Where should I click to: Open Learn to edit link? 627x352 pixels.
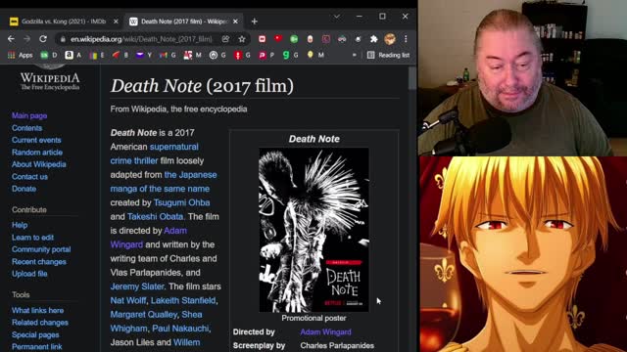tap(32, 238)
